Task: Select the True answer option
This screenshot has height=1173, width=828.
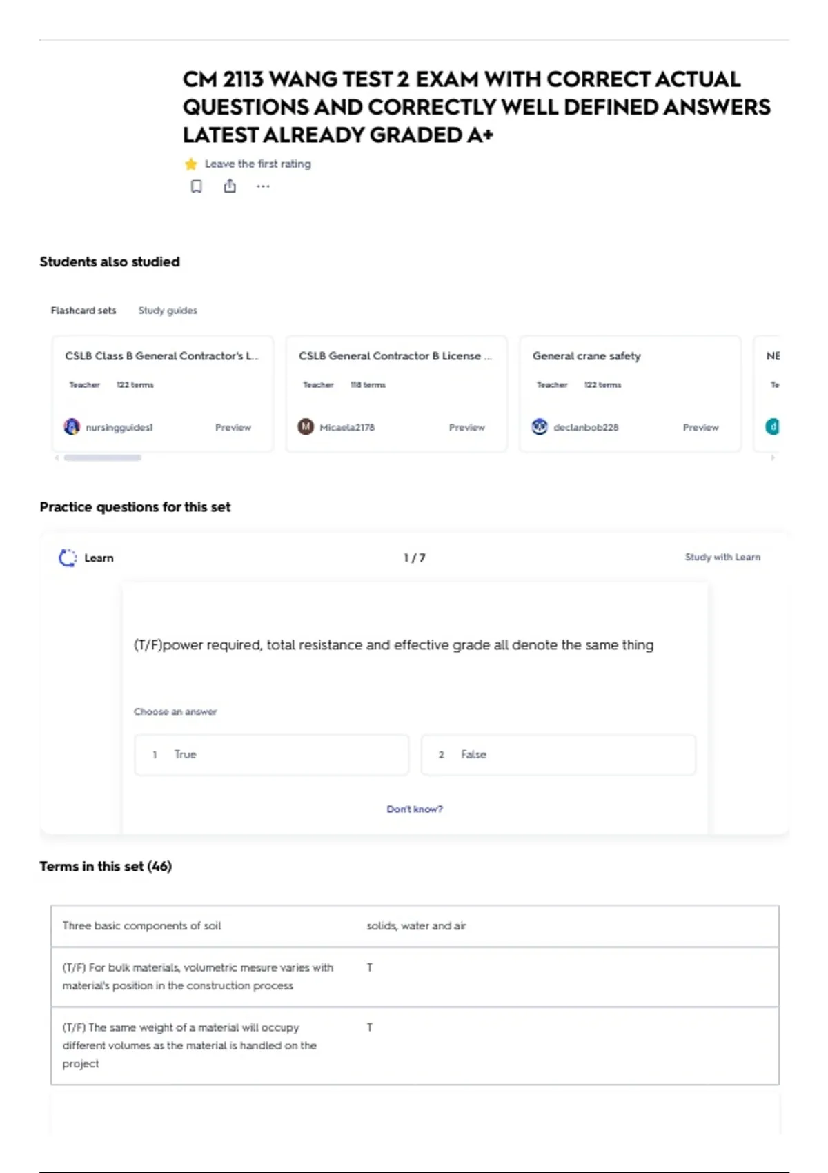Action: coord(272,755)
